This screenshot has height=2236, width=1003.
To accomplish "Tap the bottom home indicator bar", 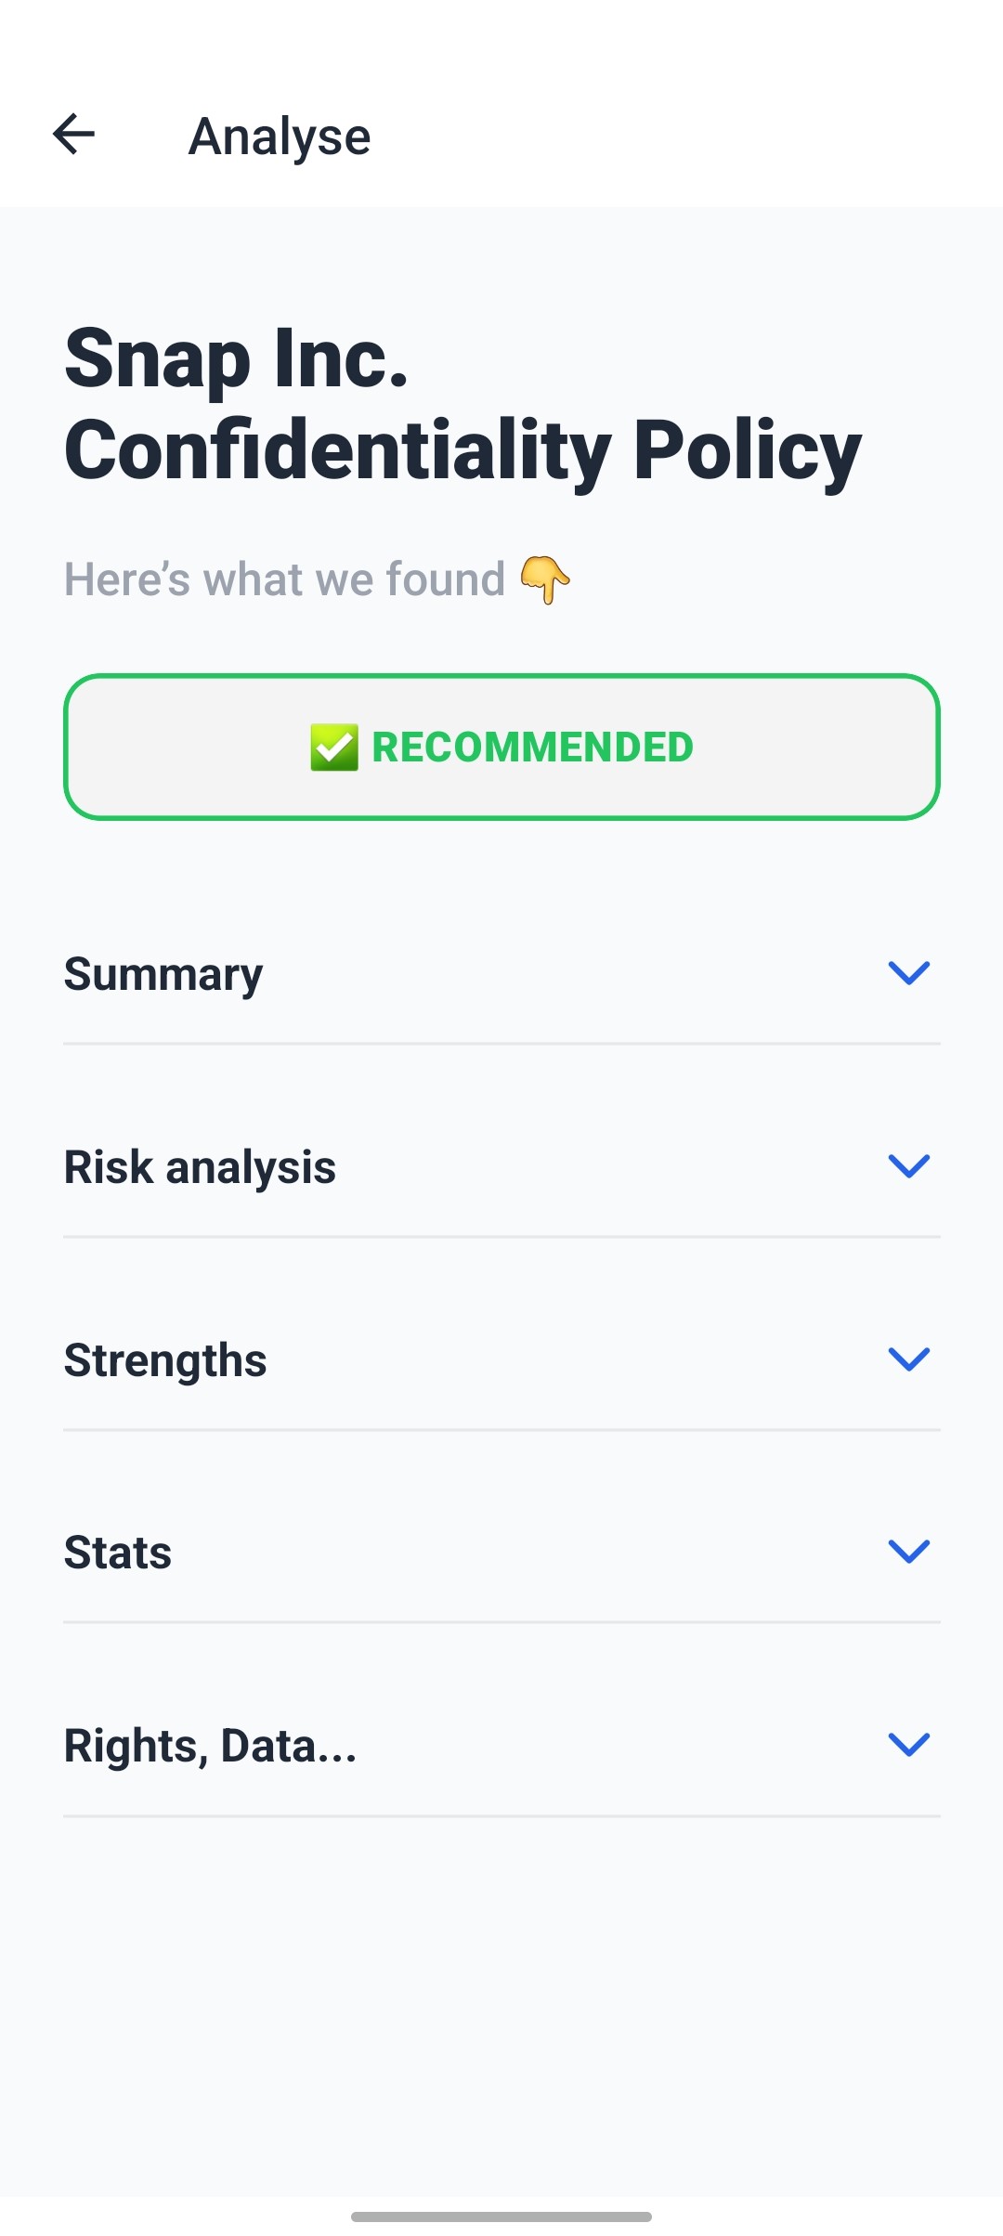I will [501, 2216].
